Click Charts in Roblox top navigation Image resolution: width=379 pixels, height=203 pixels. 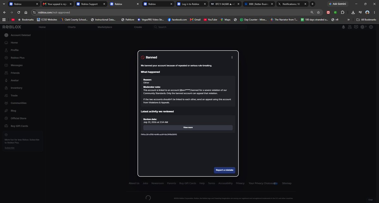71,27
